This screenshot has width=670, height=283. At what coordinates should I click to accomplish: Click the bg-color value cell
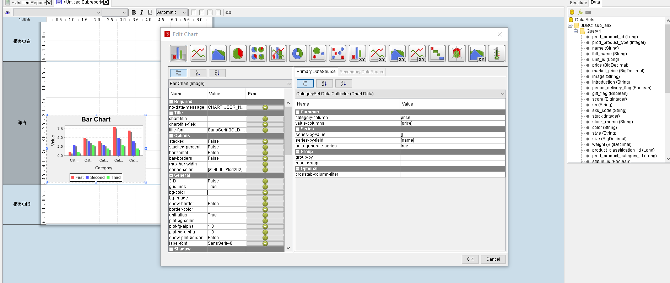(227, 192)
